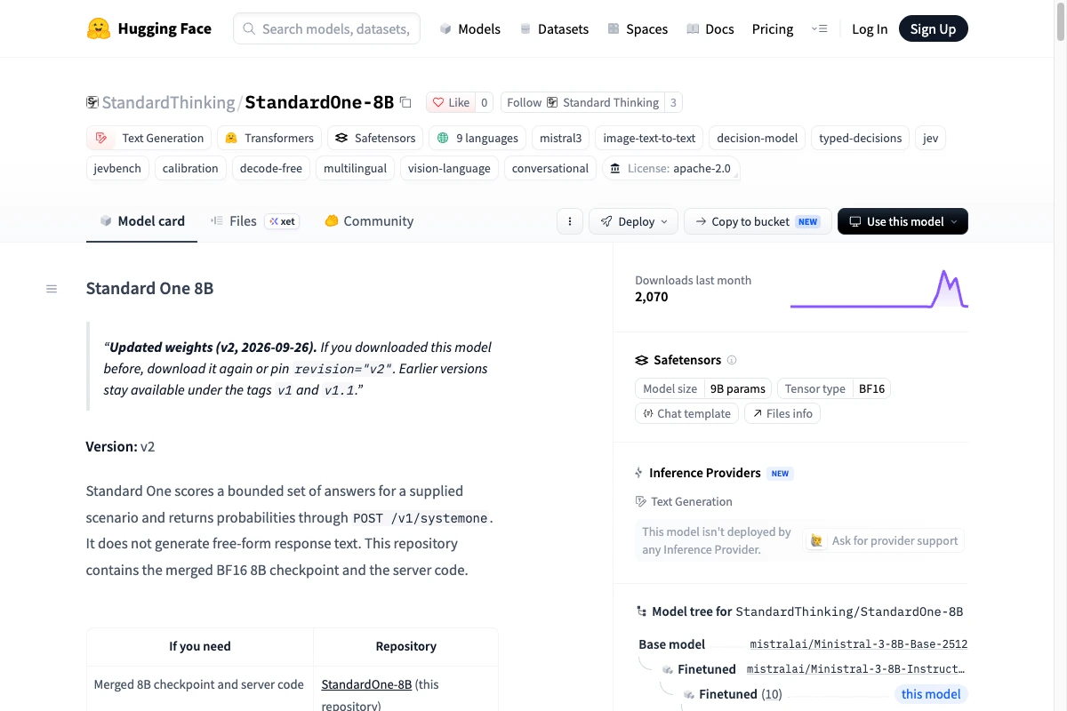The image size is (1067, 711).
Task: Select the Safetensors tag
Action: 375,138
